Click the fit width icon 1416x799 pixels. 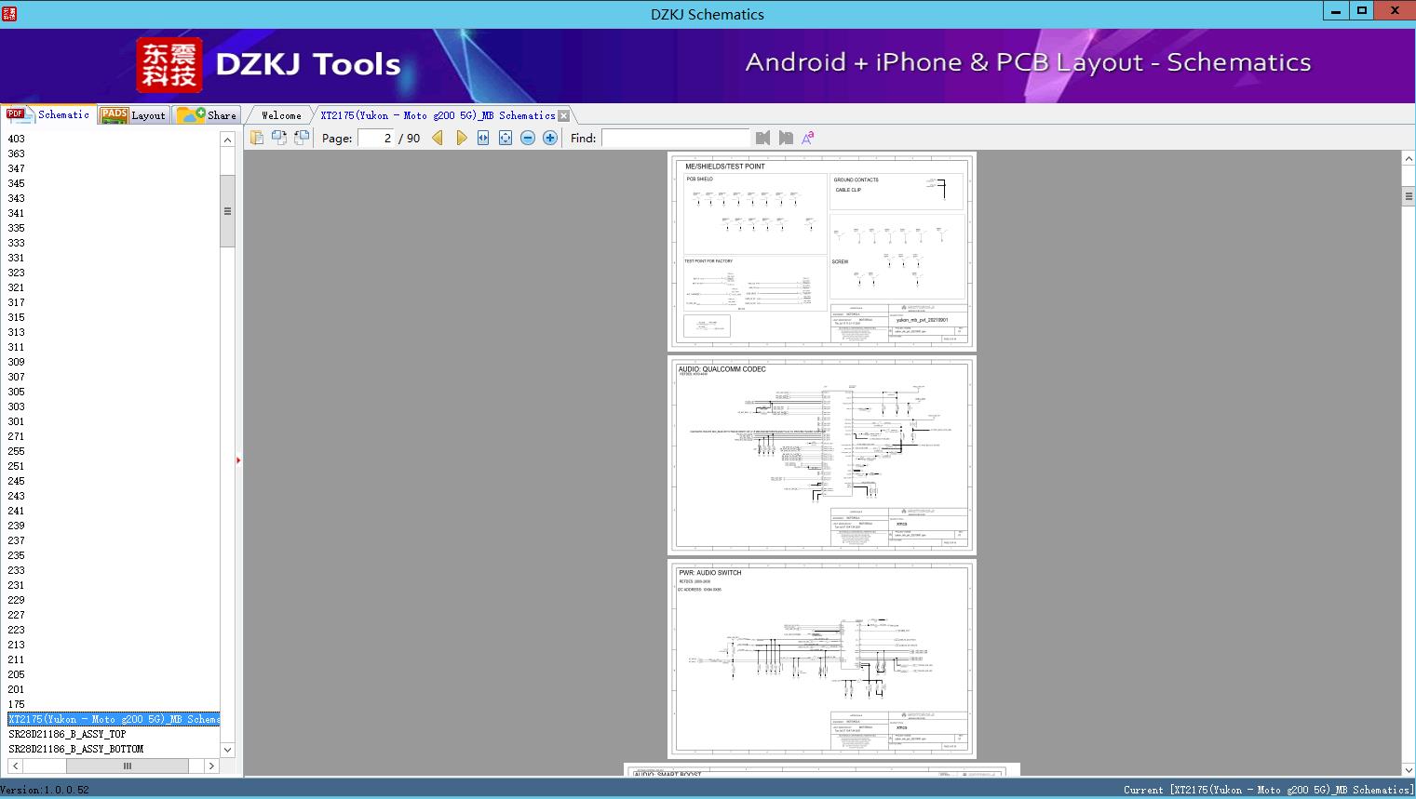pyautogui.click(x=483, y=138)
